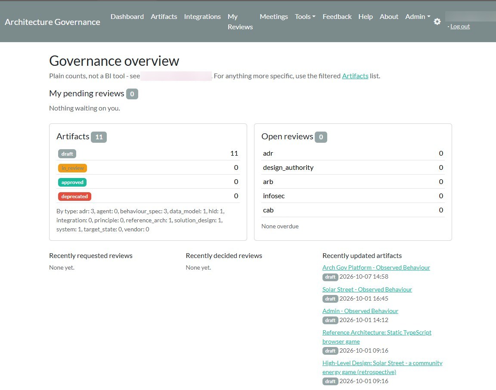Click the My pending reviews count badge

pyautogui.click(x=132, y=94)
